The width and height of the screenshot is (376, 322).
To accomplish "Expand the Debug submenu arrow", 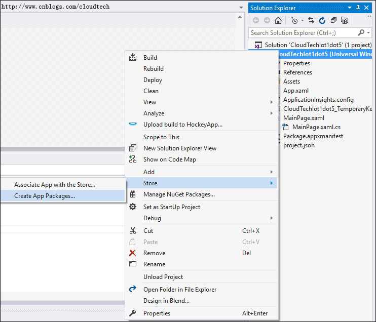I will coord(272,218).
